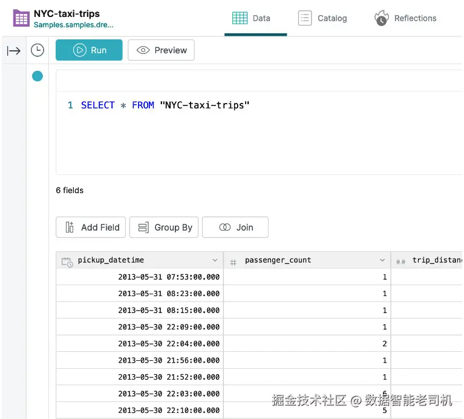Click line number 1 in editor gutter

(70, 105)
